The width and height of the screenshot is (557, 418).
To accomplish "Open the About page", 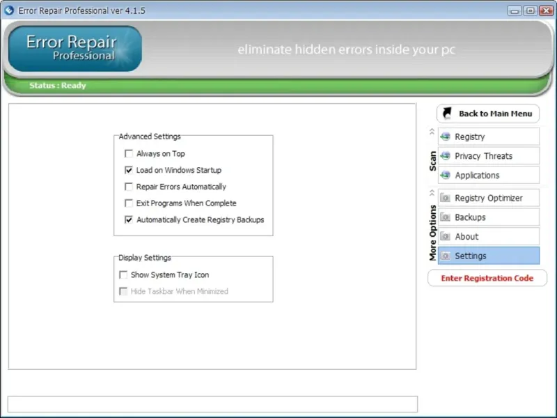I will [489, 236].
